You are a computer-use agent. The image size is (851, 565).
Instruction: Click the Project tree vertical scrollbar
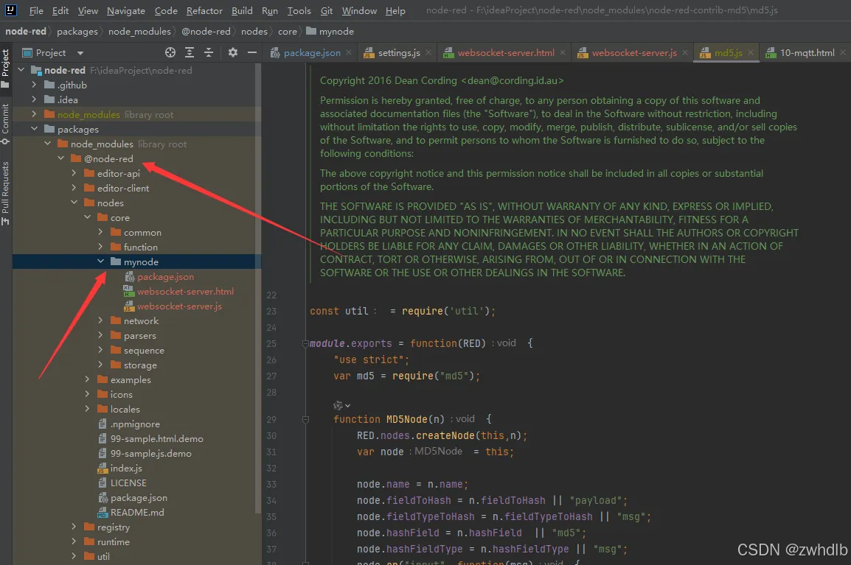[258, 287]
